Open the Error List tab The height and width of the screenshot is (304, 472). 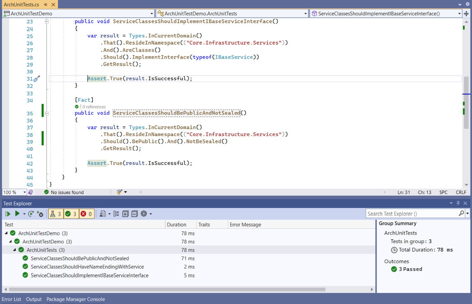(x=11, y=299)
